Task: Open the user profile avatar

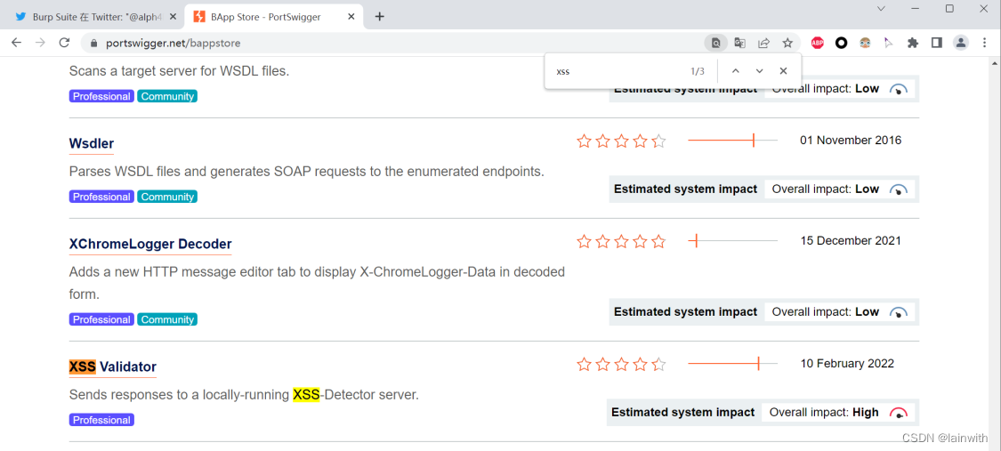Action: point(960,43)
